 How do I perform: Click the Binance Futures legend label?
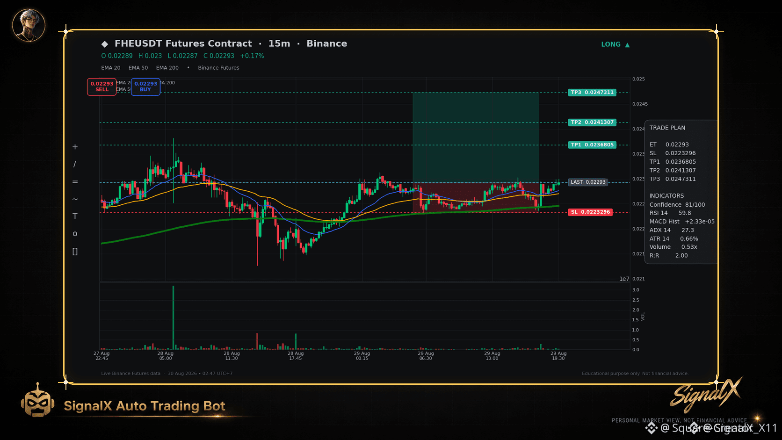(x=218, y=68)
